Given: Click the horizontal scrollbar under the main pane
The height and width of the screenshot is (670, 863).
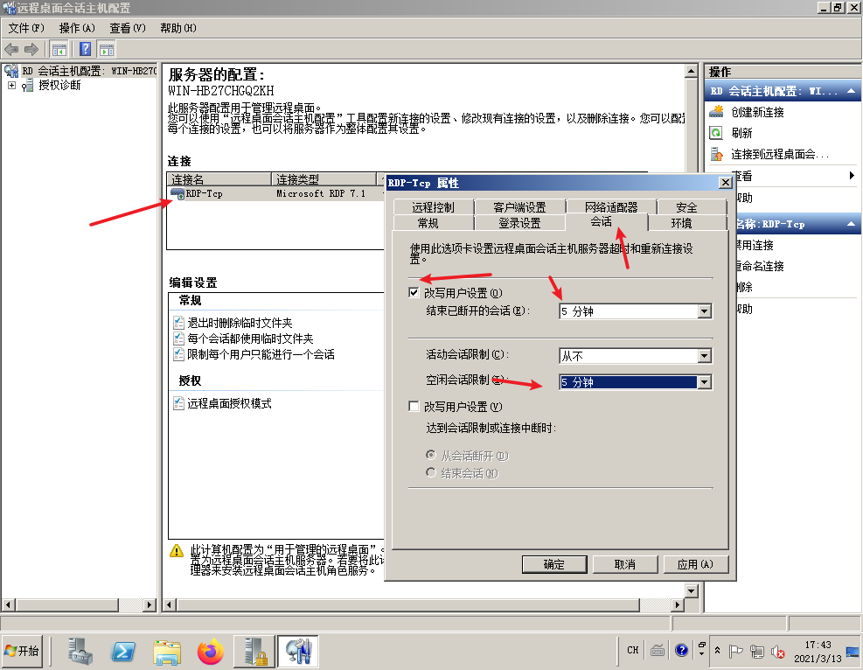Looking at the screenshot, I should click(x=420, y=604).
